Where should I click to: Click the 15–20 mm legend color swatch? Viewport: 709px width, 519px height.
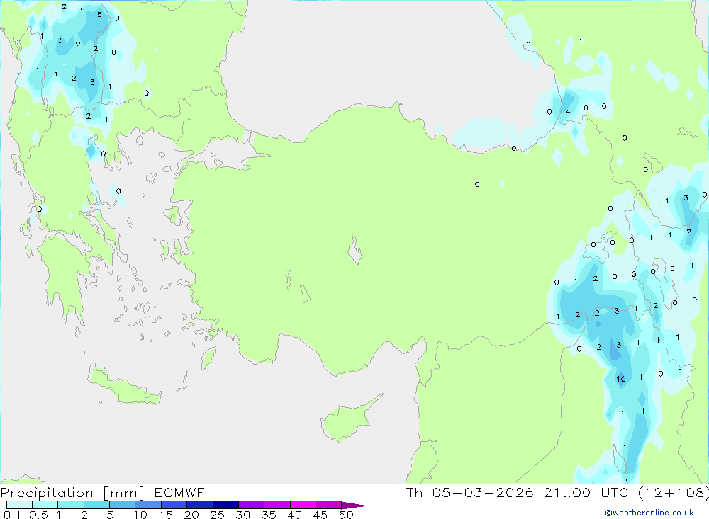tap(174, 505)
